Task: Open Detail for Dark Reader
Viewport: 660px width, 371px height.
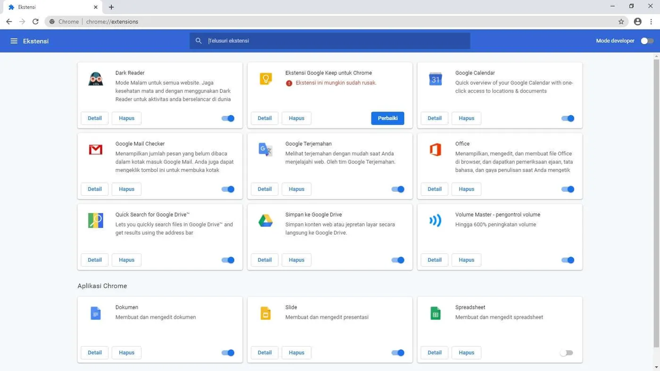Action: pyautogui.click(x=95, y=118)
